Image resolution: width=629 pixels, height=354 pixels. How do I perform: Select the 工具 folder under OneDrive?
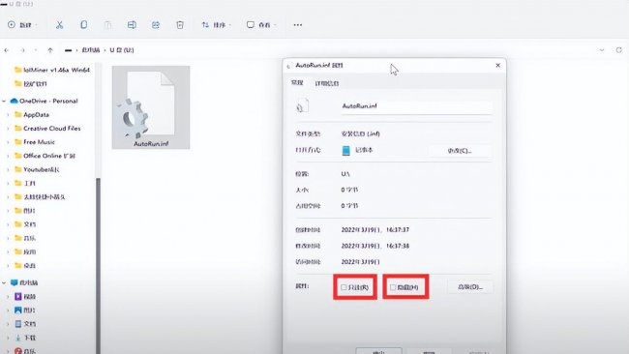pyautogui.click(x=25, y=183)
